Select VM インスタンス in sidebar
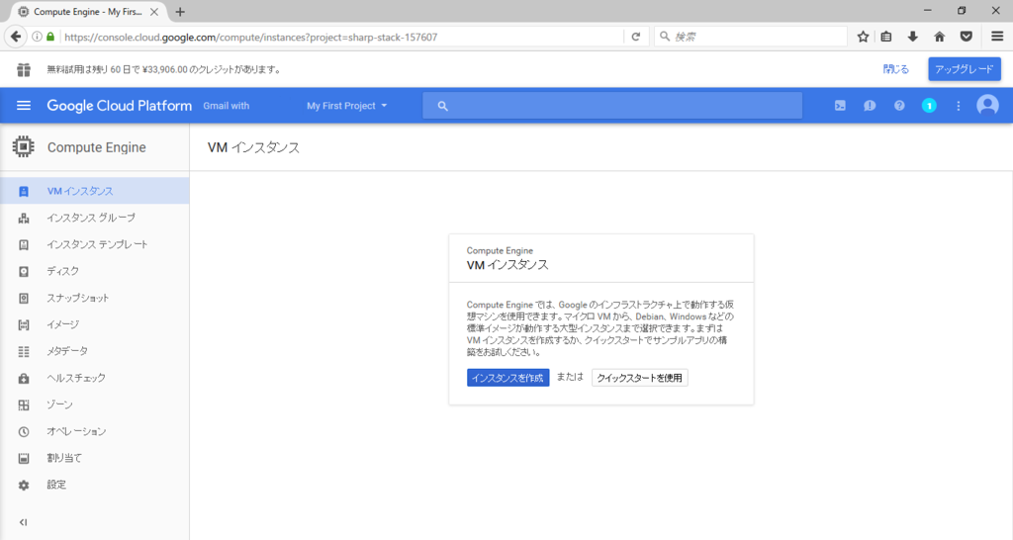The width and height of the screenshot is (1013, 540). coord(94,191)
